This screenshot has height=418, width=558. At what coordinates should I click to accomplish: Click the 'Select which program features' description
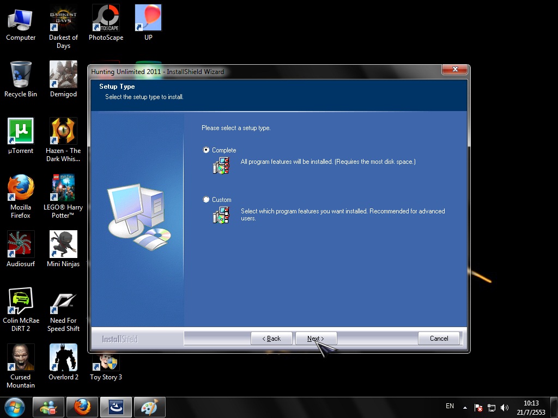click(x=343, y=214)
